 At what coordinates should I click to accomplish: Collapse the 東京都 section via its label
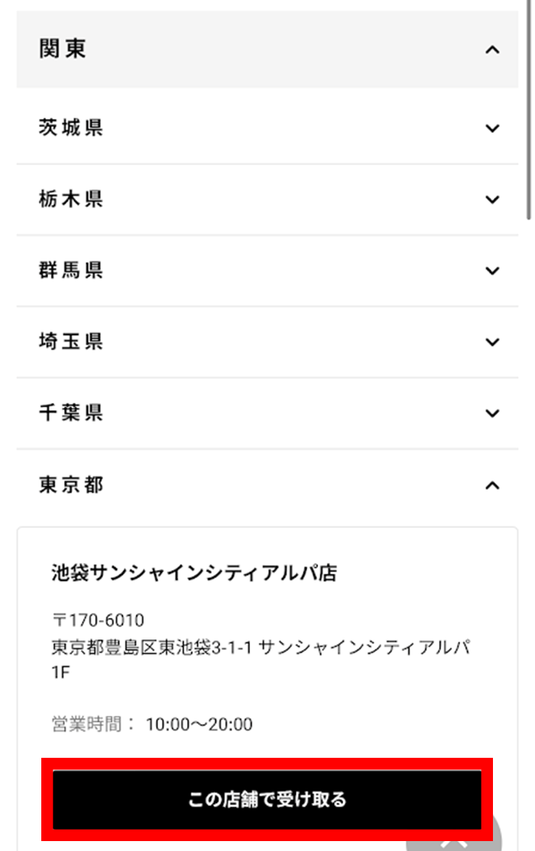click(70, 484)
